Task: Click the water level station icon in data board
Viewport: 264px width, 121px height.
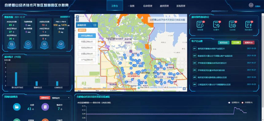Action: [x=12, y=44]
